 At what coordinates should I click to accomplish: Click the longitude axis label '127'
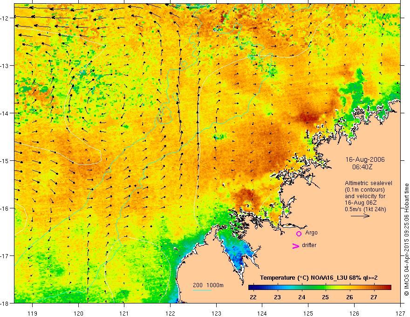[x=400, y=313]
